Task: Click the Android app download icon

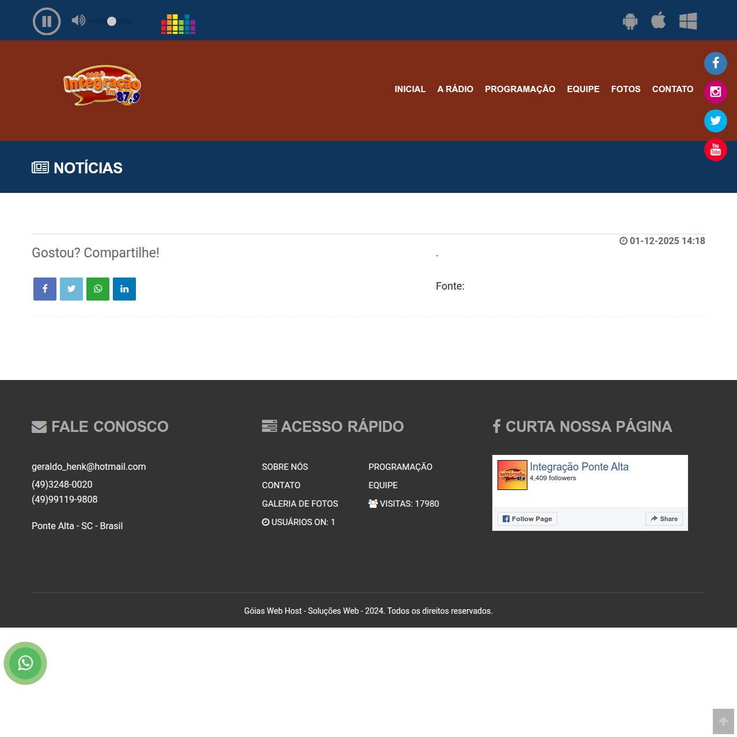Action: click(630, 21)
